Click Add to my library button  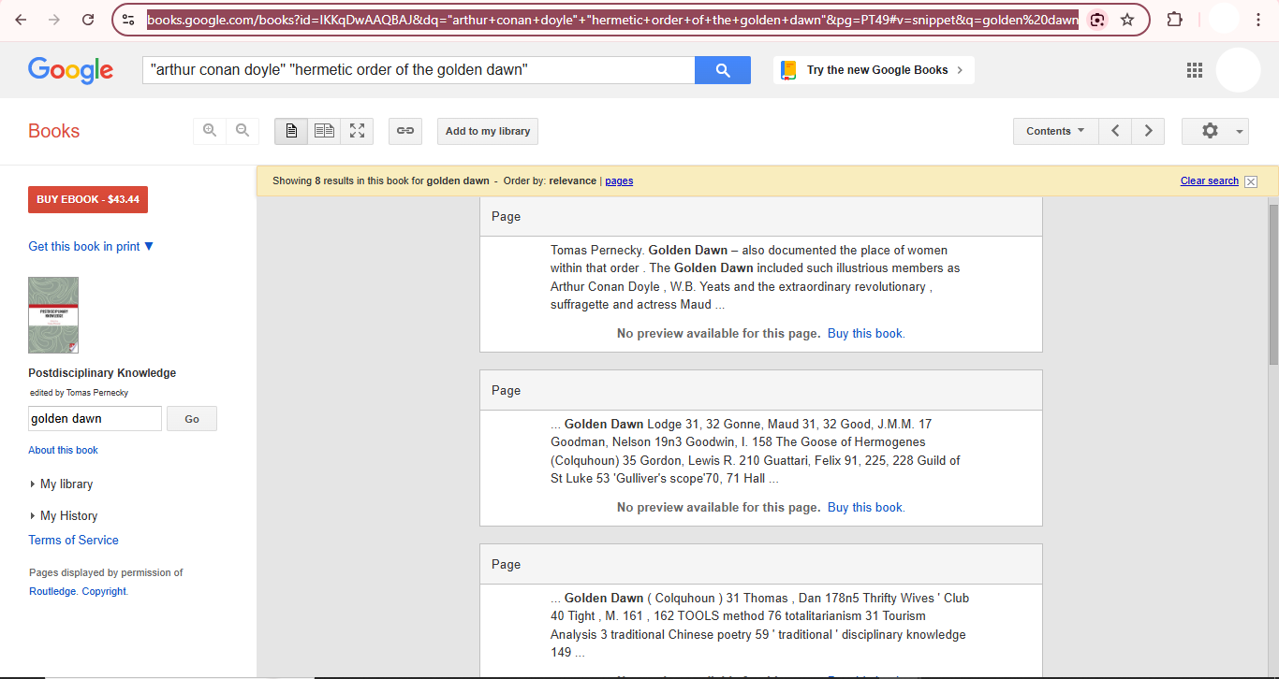coord(488,131)
